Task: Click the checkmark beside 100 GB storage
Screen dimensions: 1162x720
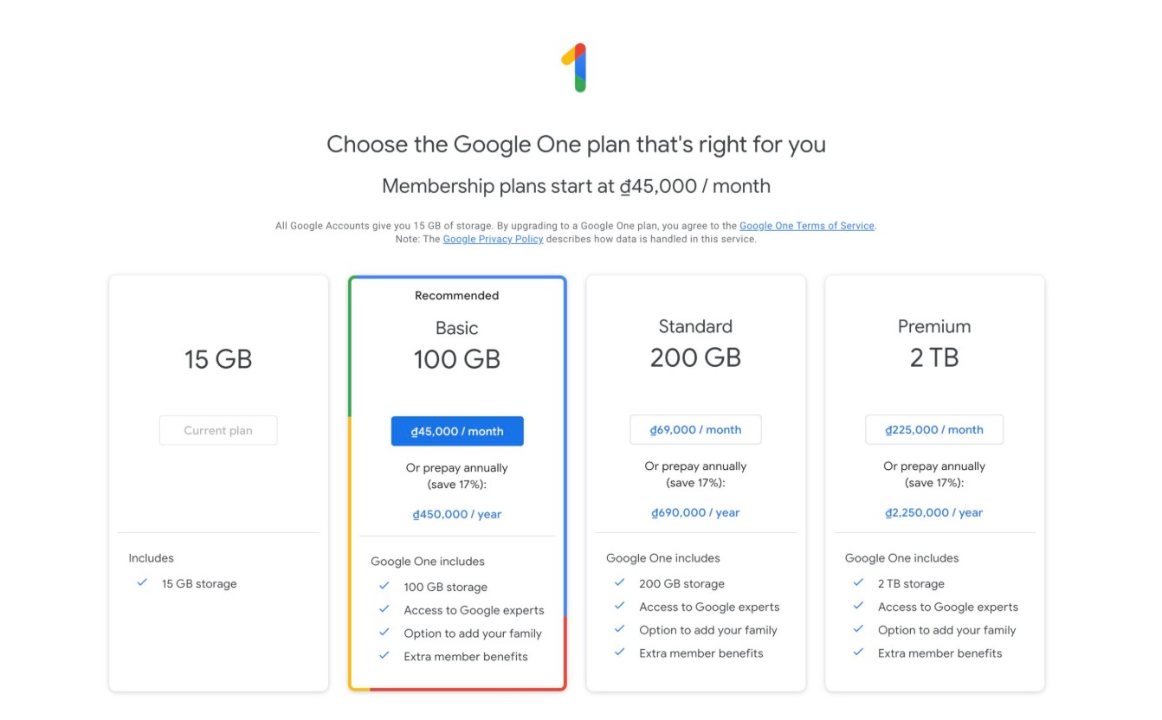Action: [x=384, y=586]
